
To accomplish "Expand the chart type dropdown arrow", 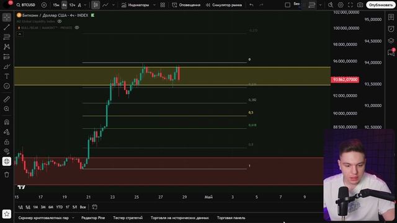I will (x=114, y=5).
